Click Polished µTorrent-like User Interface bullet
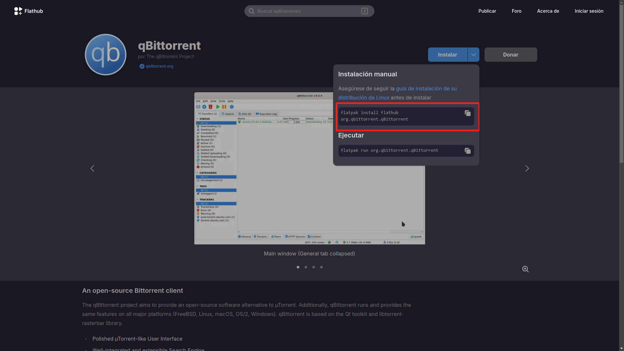The width and height of the screenshot is (624, 351). (x=137, y=339)
